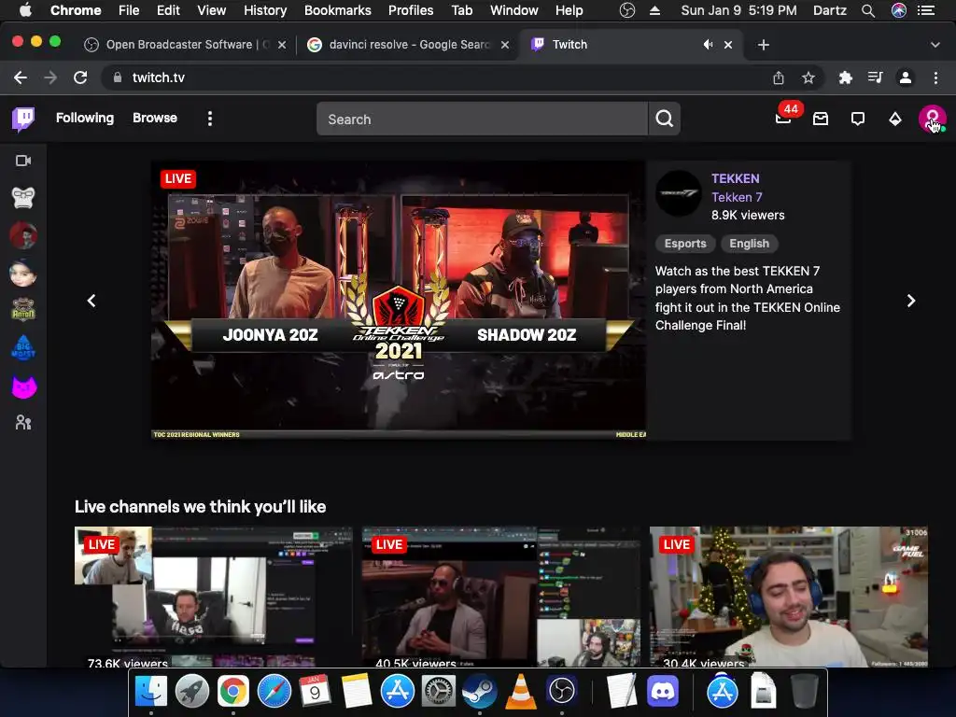Open the History menu in menu bar
956x717 pixels.
265,10
